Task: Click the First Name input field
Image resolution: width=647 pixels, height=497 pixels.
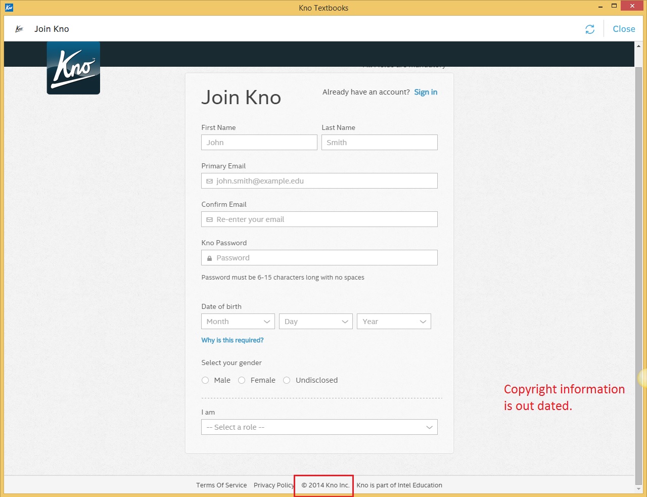Action: pyautogui.click(x=259, y=143)
